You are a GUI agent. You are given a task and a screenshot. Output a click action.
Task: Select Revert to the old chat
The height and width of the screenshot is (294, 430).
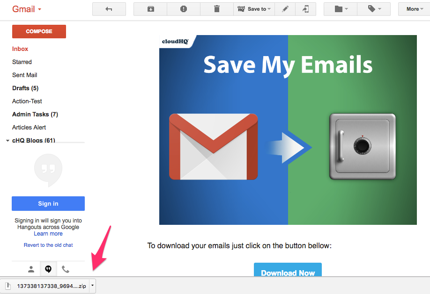[48, 244]
